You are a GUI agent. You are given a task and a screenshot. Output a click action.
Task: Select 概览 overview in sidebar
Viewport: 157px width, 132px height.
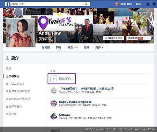click(x=8, y=68)
